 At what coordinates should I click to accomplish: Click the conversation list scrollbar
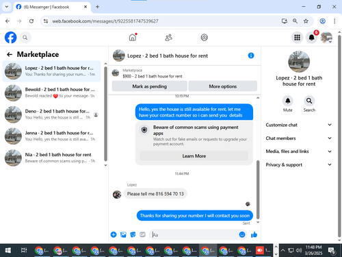coord(105,114)
